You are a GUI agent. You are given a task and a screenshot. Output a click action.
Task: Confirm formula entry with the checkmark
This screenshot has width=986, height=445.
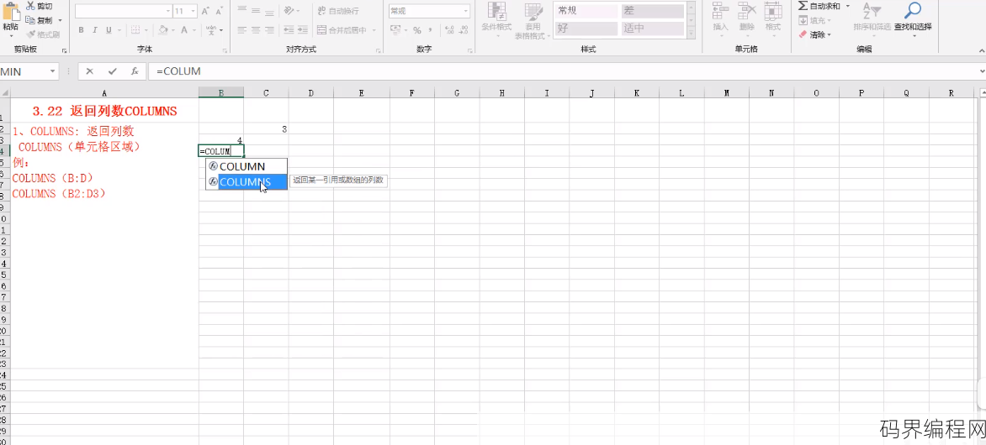112,71
